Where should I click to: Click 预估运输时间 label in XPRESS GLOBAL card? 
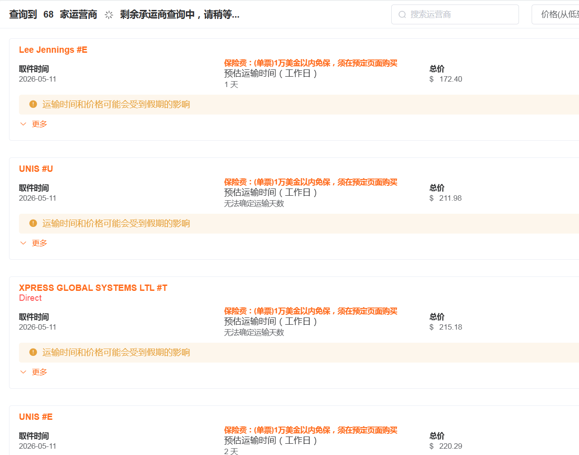(x=271, y=322)
